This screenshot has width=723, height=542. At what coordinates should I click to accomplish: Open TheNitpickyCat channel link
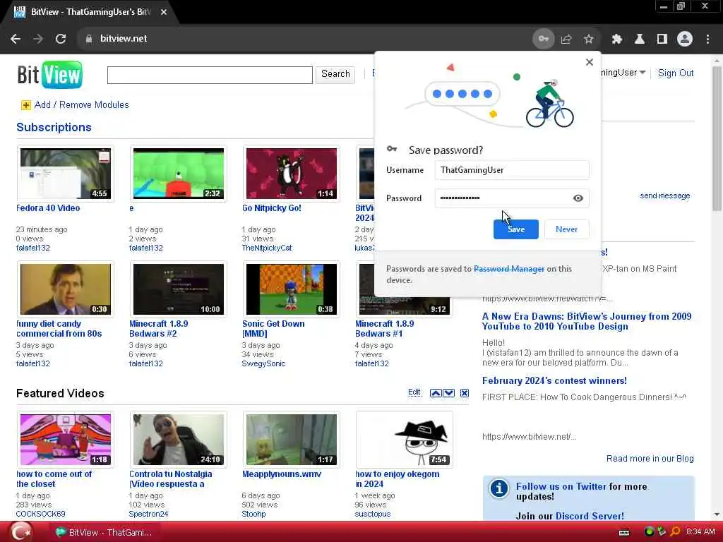click(x=266, y=248)
